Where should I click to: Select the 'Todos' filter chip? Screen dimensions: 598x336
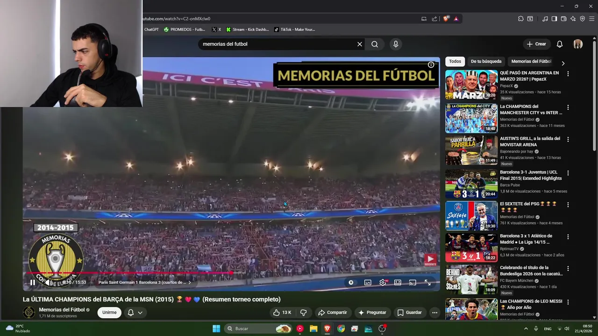[455, 61]
